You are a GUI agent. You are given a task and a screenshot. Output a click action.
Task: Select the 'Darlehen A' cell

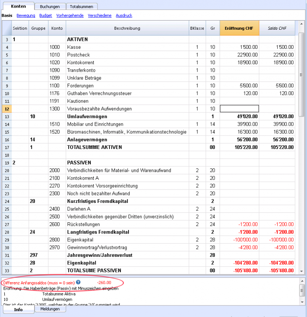tap(127, 209)
